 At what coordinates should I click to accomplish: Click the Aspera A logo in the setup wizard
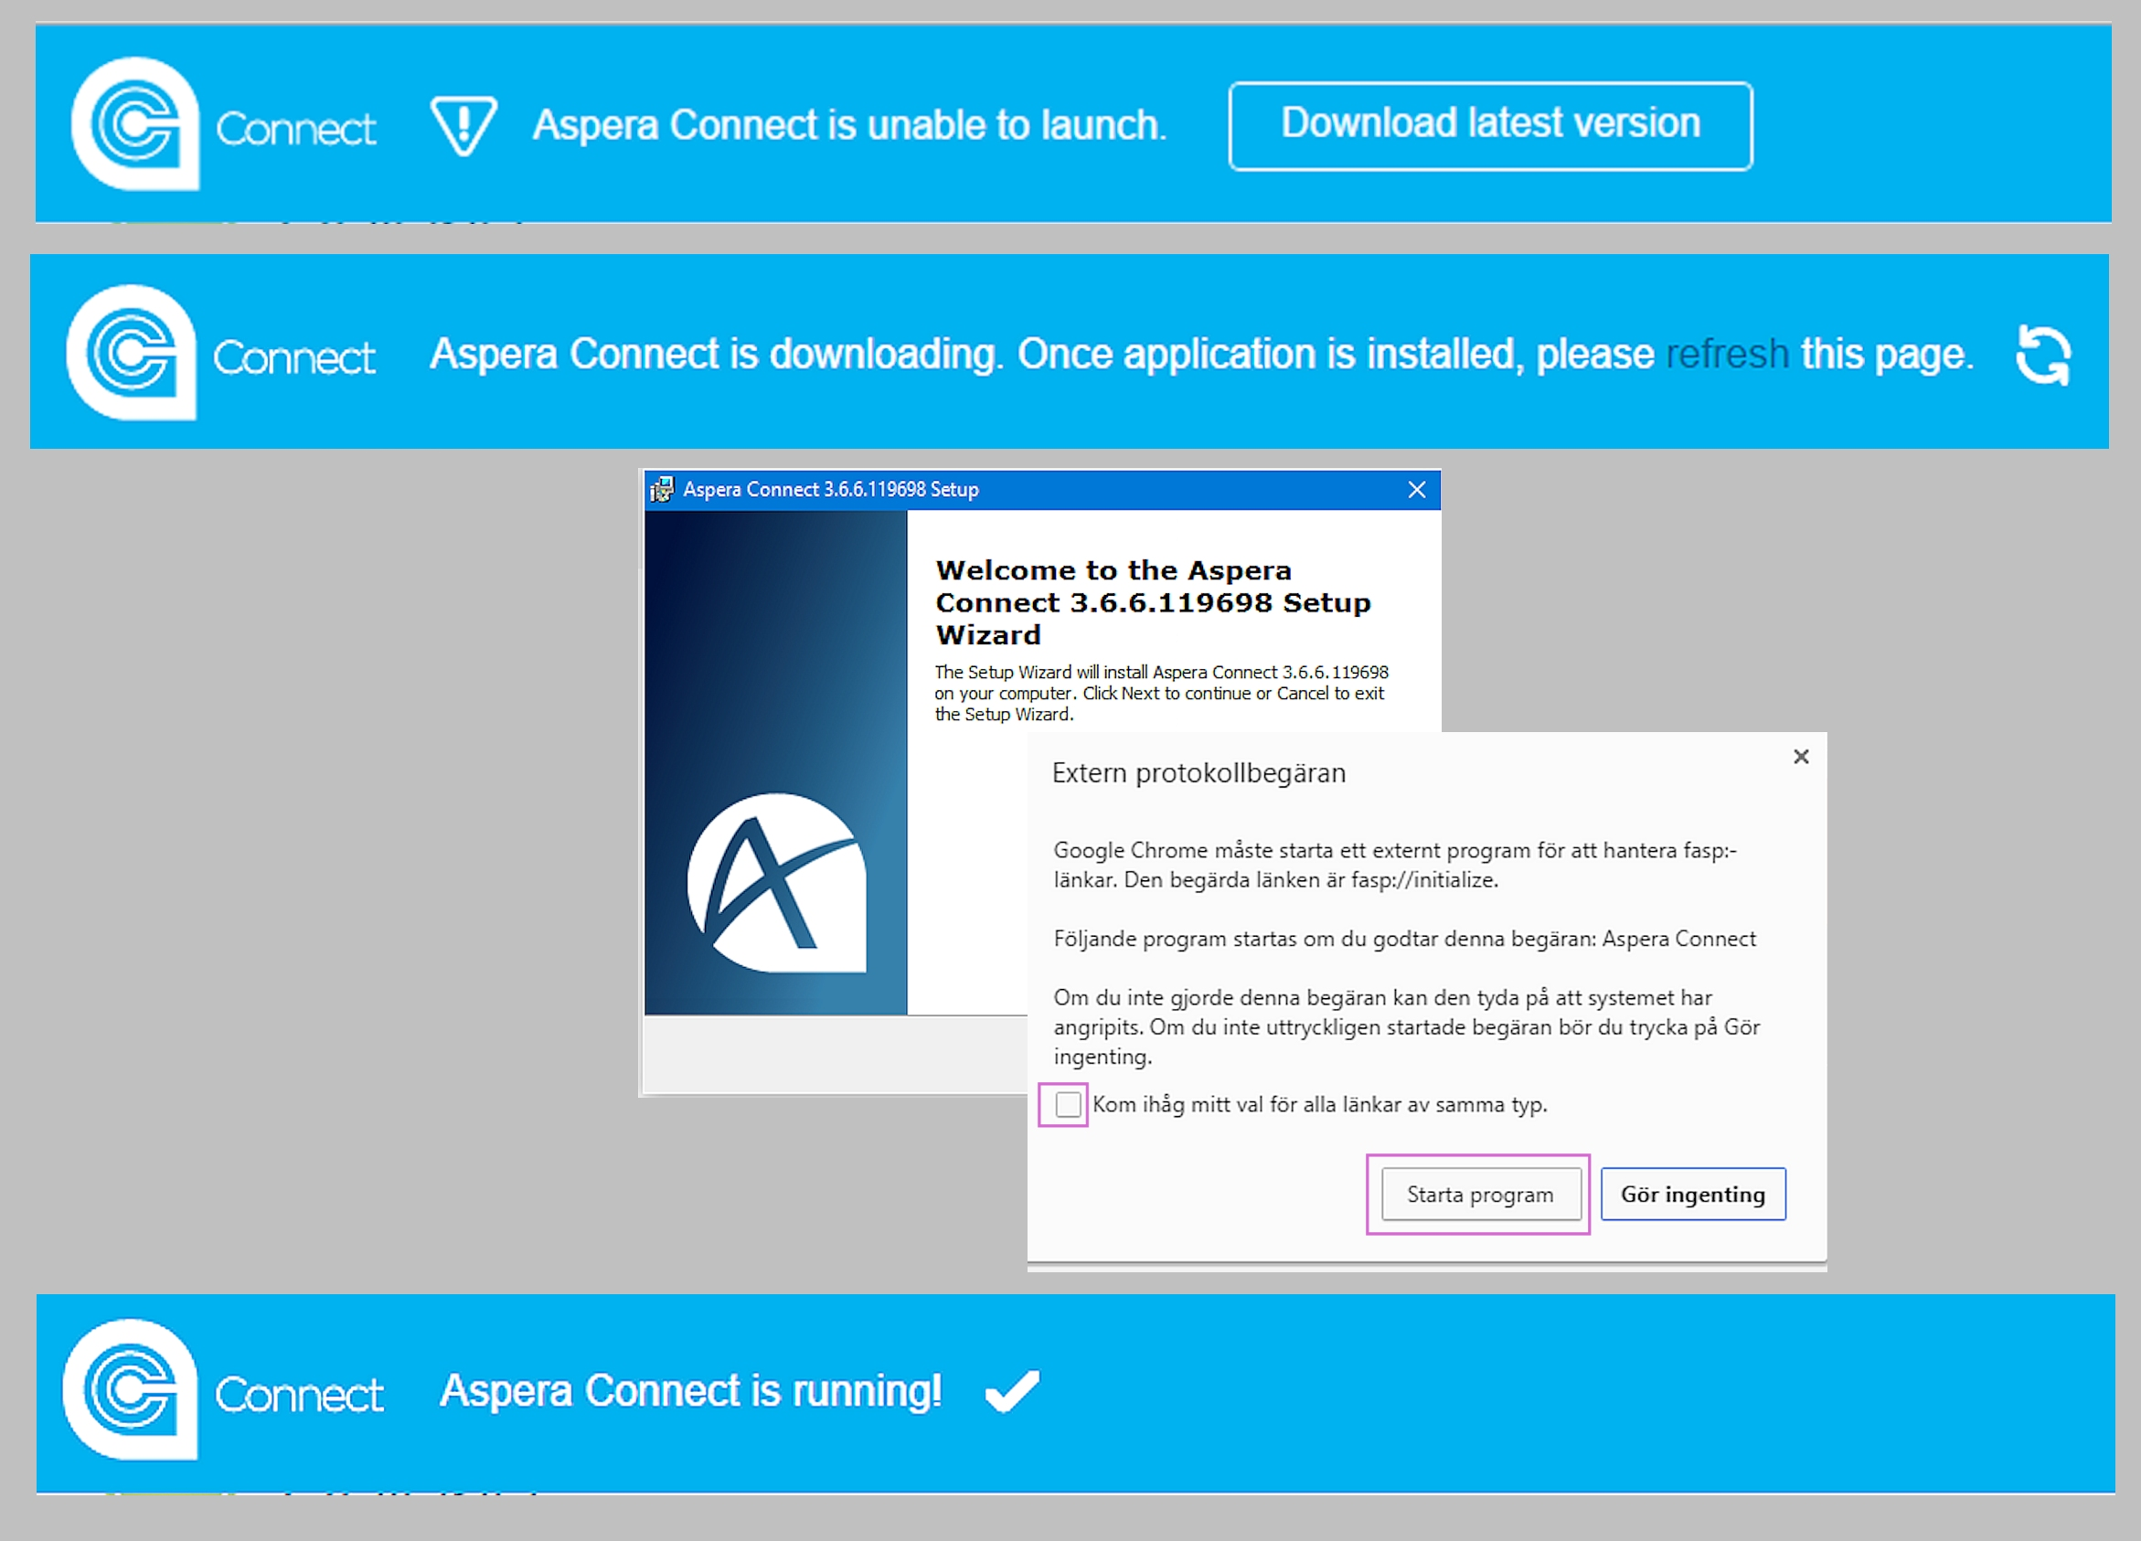click(776, 883)
